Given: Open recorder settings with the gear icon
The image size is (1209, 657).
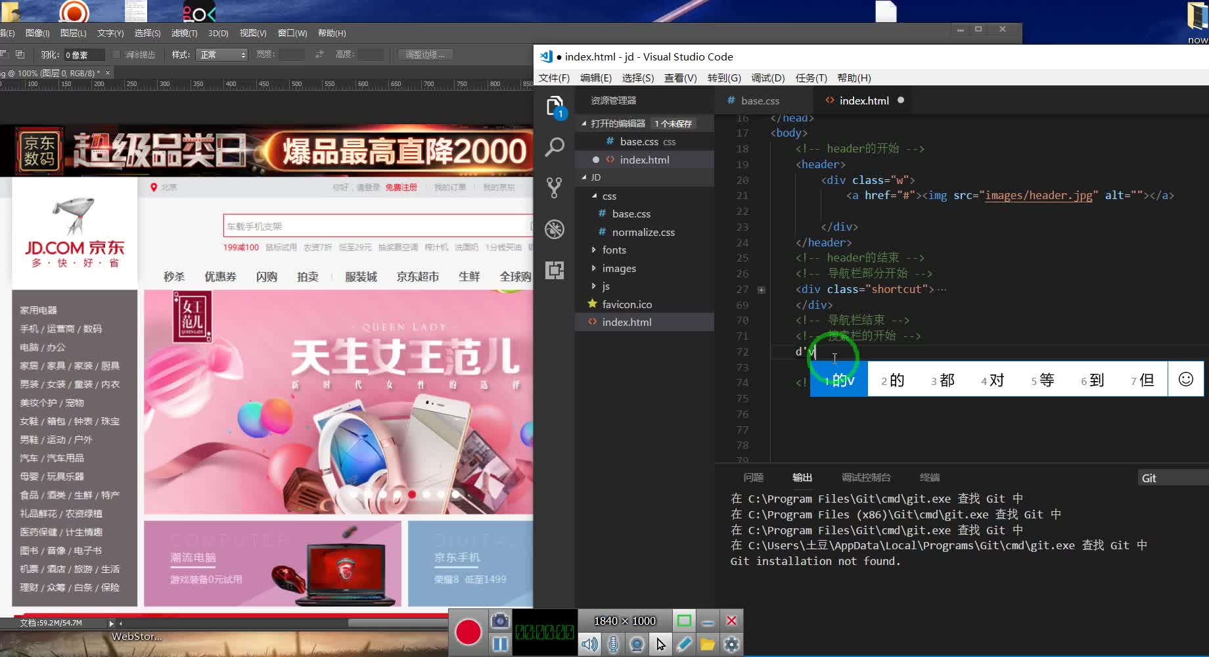Looking at the screenshot, I should tap(731, 645).
